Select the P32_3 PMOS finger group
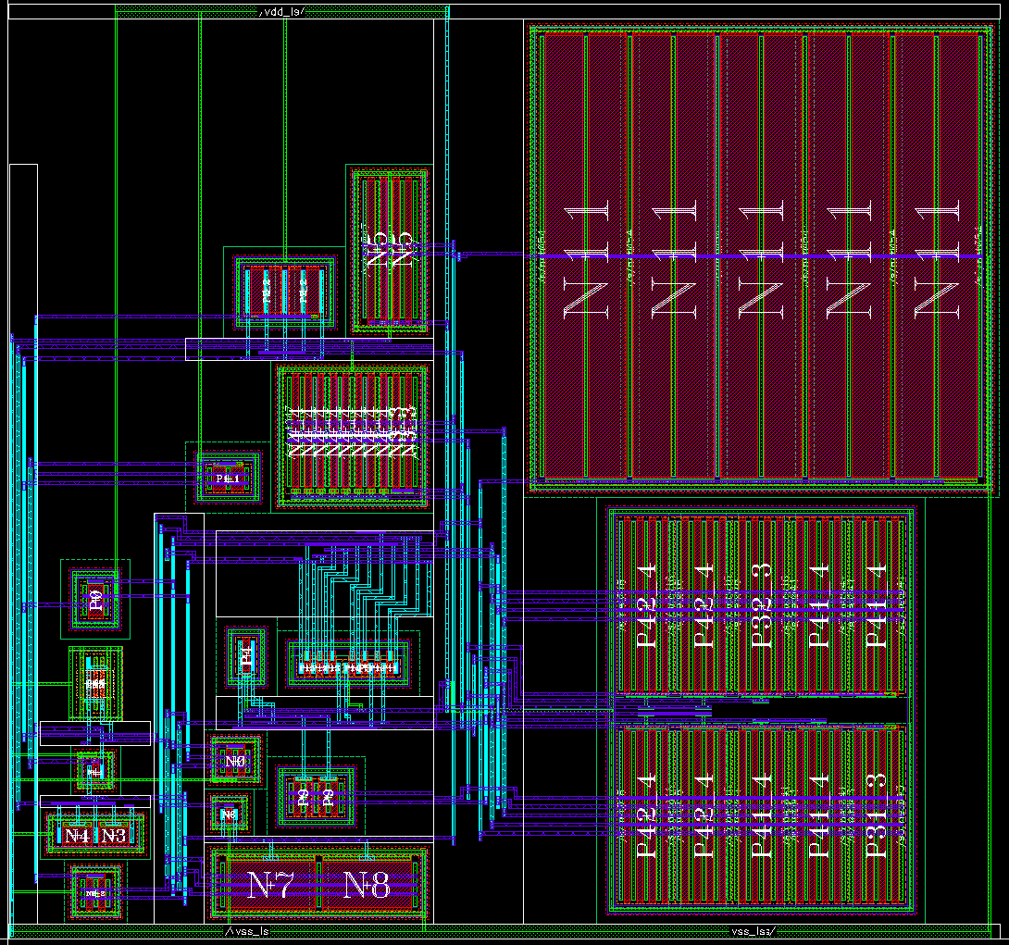Viewport: 1009px width, 945px height. click(761, 604)
